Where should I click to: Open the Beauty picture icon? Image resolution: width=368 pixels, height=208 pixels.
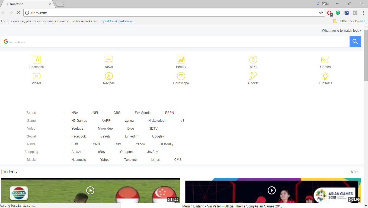(x=181, y=60)
